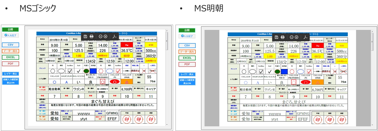Toggle 入力完了 checkmark button in the left panel
Viewport: 378px width, 131px height.
tap(10, 36)
